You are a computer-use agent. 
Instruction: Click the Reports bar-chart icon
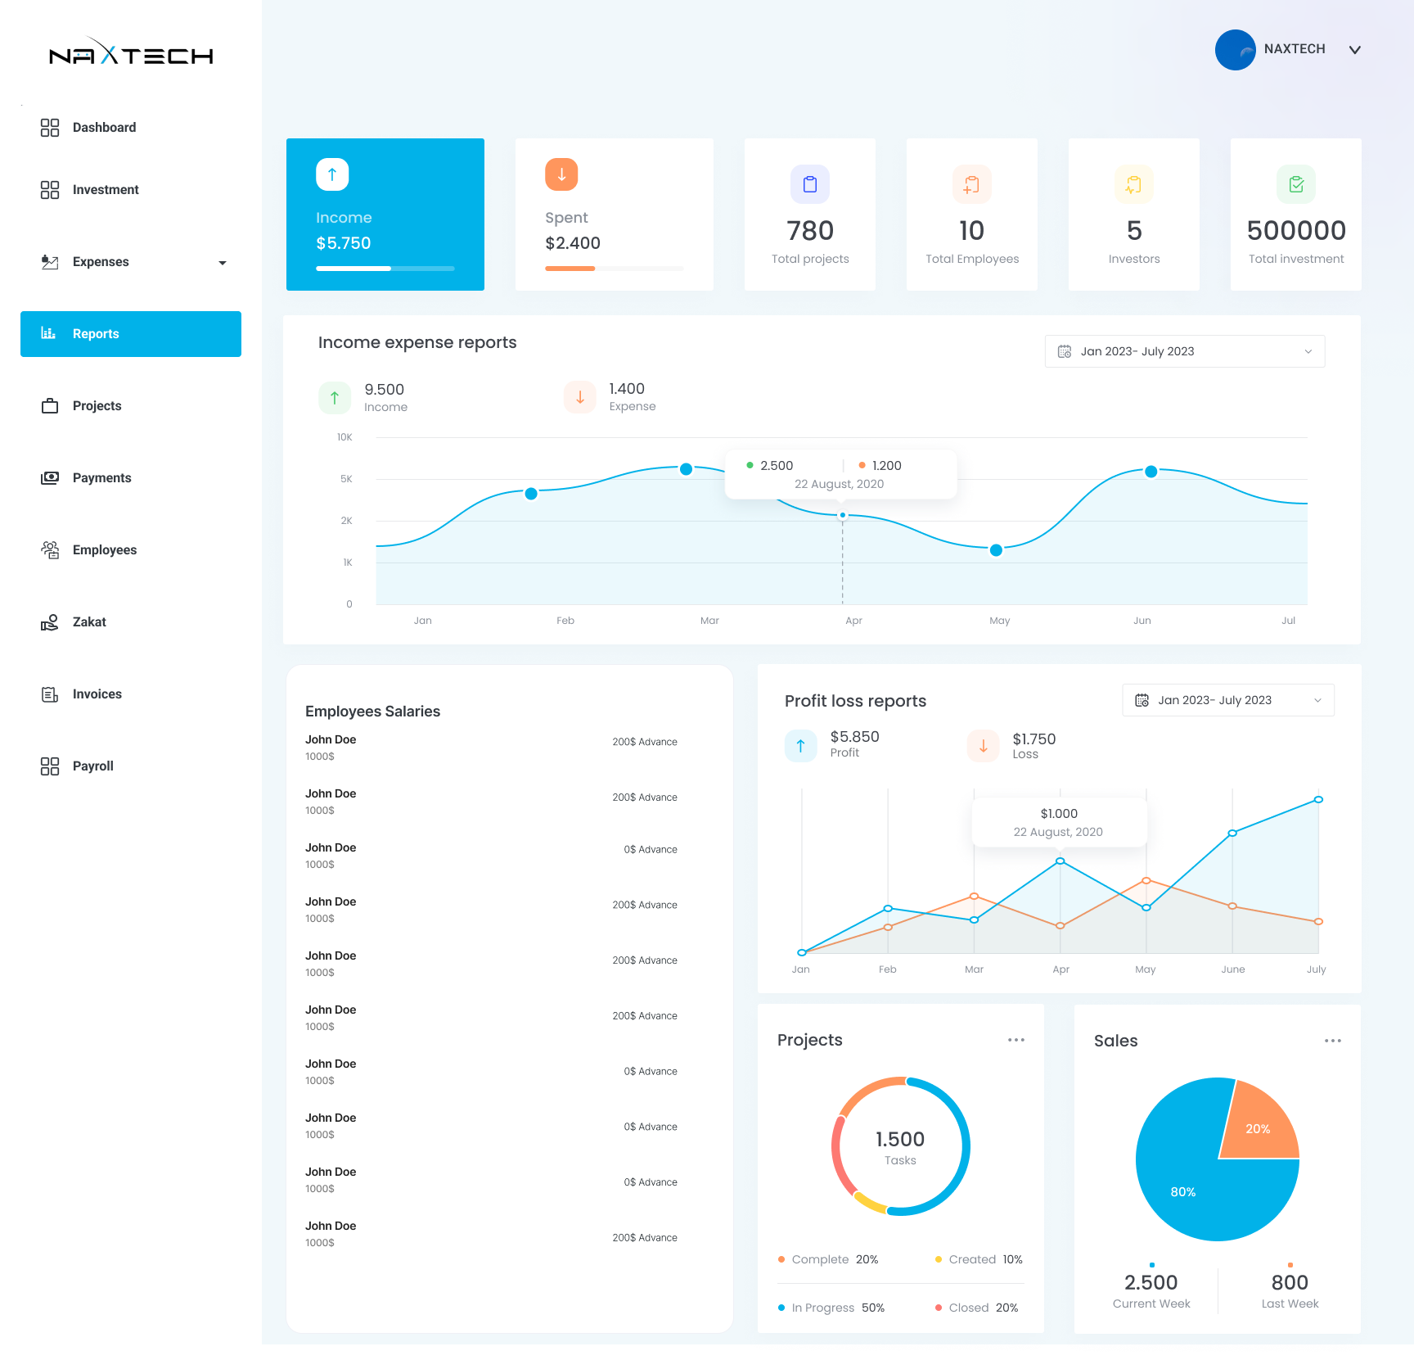click(x=48, y=333)
